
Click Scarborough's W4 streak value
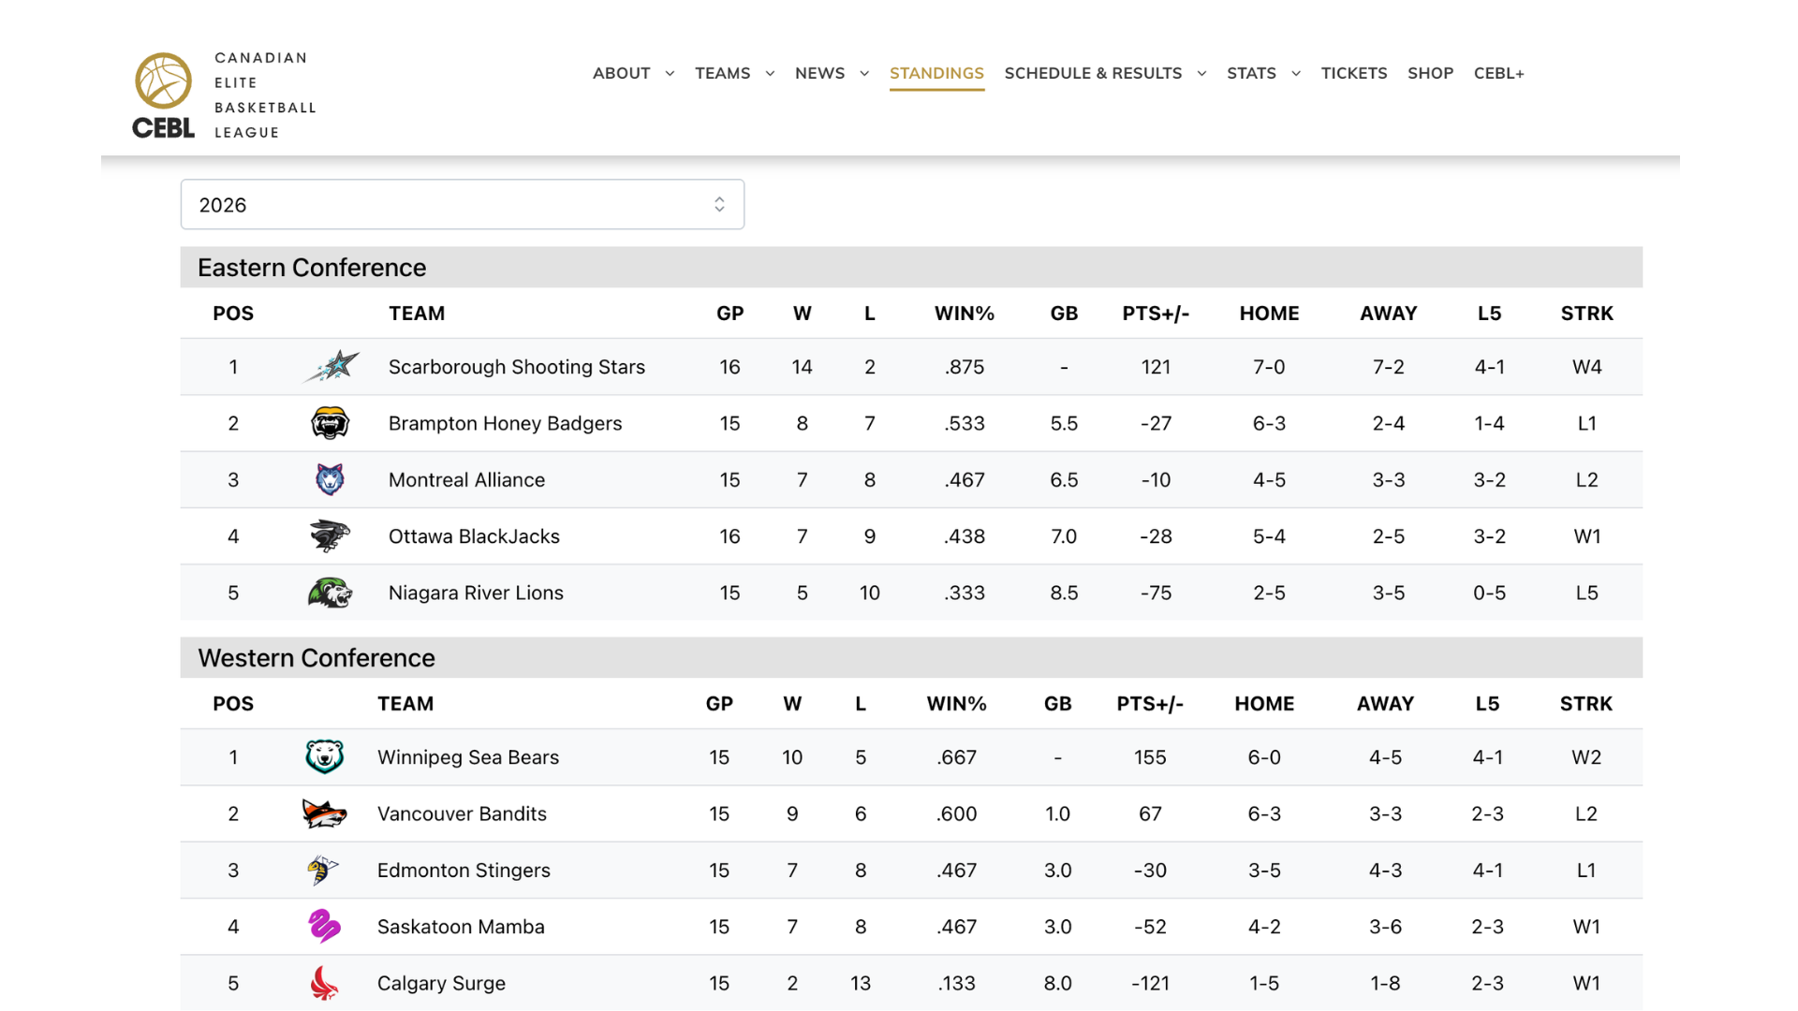(1586, 367)
